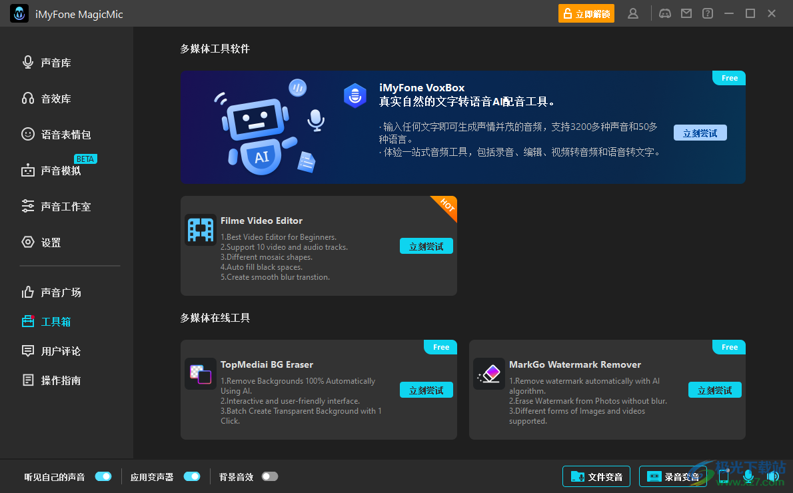Click the iMyFone VoxBox title
793x493 pixels.
(x=422, y=87)
